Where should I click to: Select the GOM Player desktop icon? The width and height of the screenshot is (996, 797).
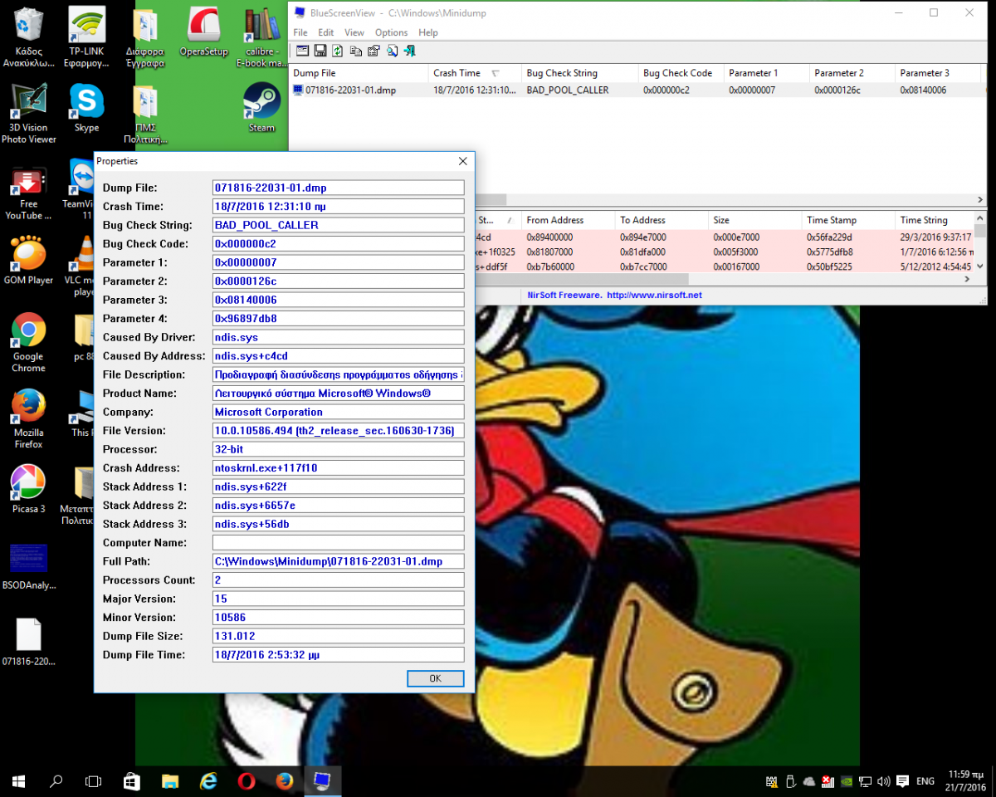point(29,261)
